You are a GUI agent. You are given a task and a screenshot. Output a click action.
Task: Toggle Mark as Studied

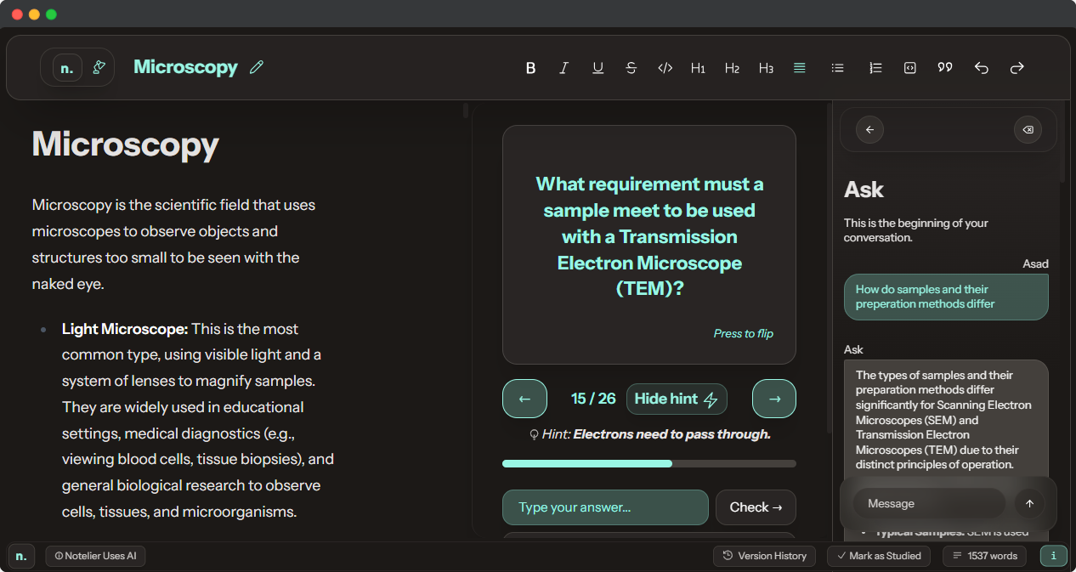(879, 556)
